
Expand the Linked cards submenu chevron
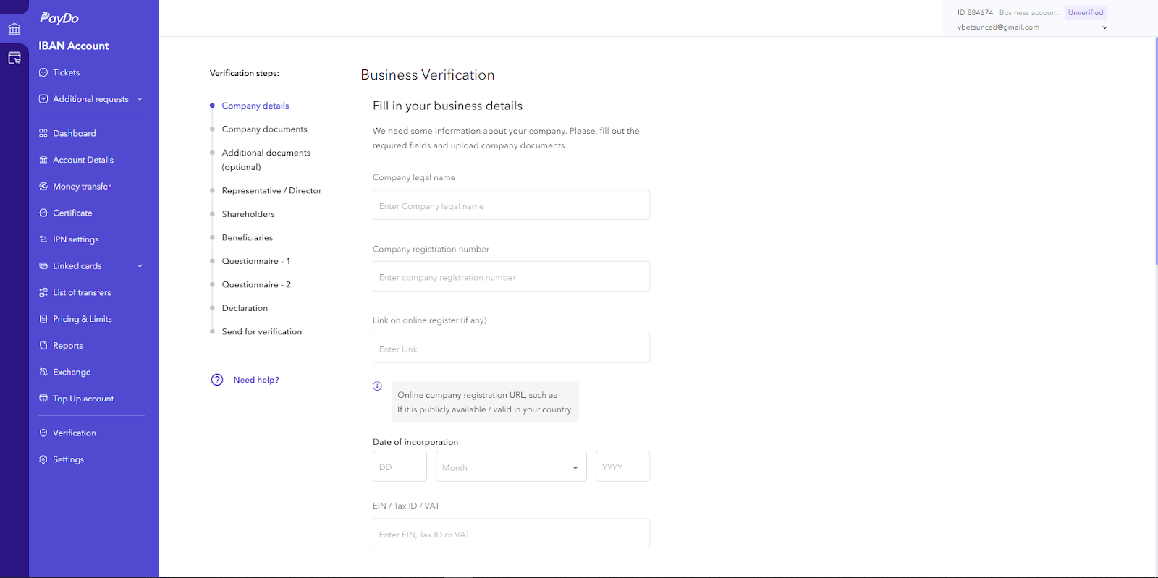click(x=140, y=266)
